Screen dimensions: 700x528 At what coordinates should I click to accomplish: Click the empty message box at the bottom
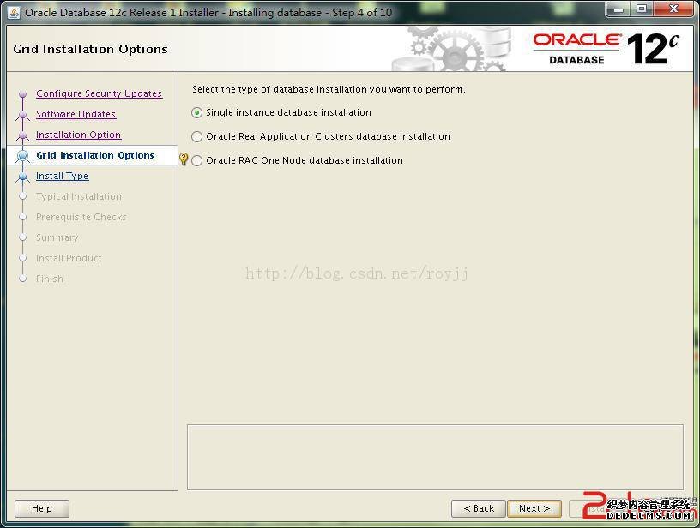[x=435, y=456]
